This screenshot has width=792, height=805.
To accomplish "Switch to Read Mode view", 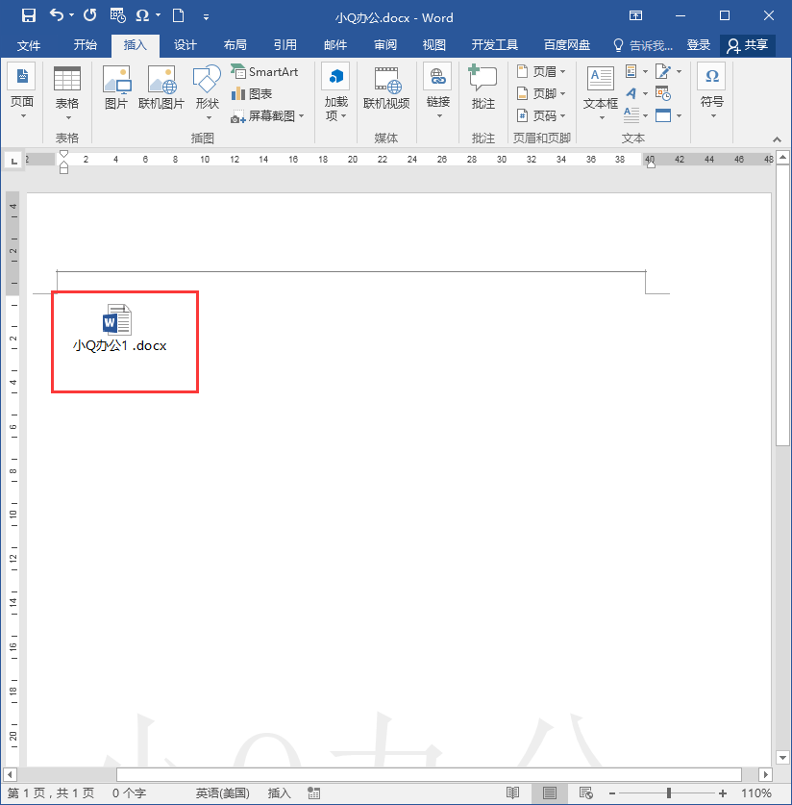I will (512, 793).
